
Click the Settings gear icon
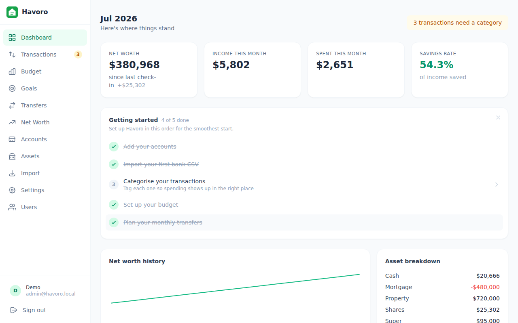tap(12, 190)
